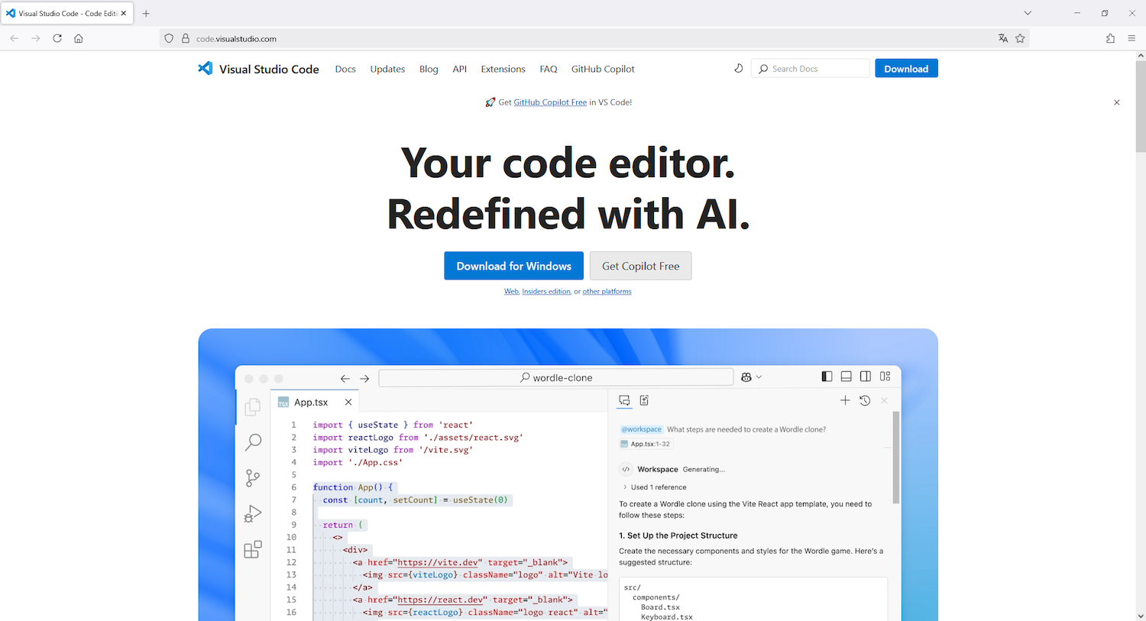1146x621 pixels.
Task: Open the GitHub Copilot nav item
Action: [x=603, y=69]
